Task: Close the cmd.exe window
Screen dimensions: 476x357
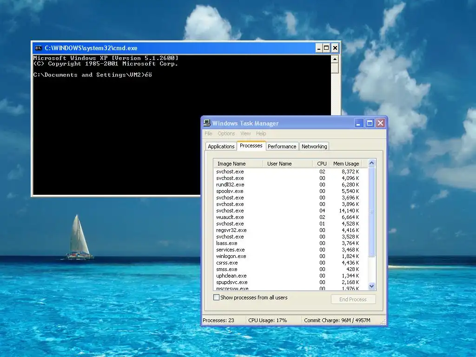Action: click(335, 48)
